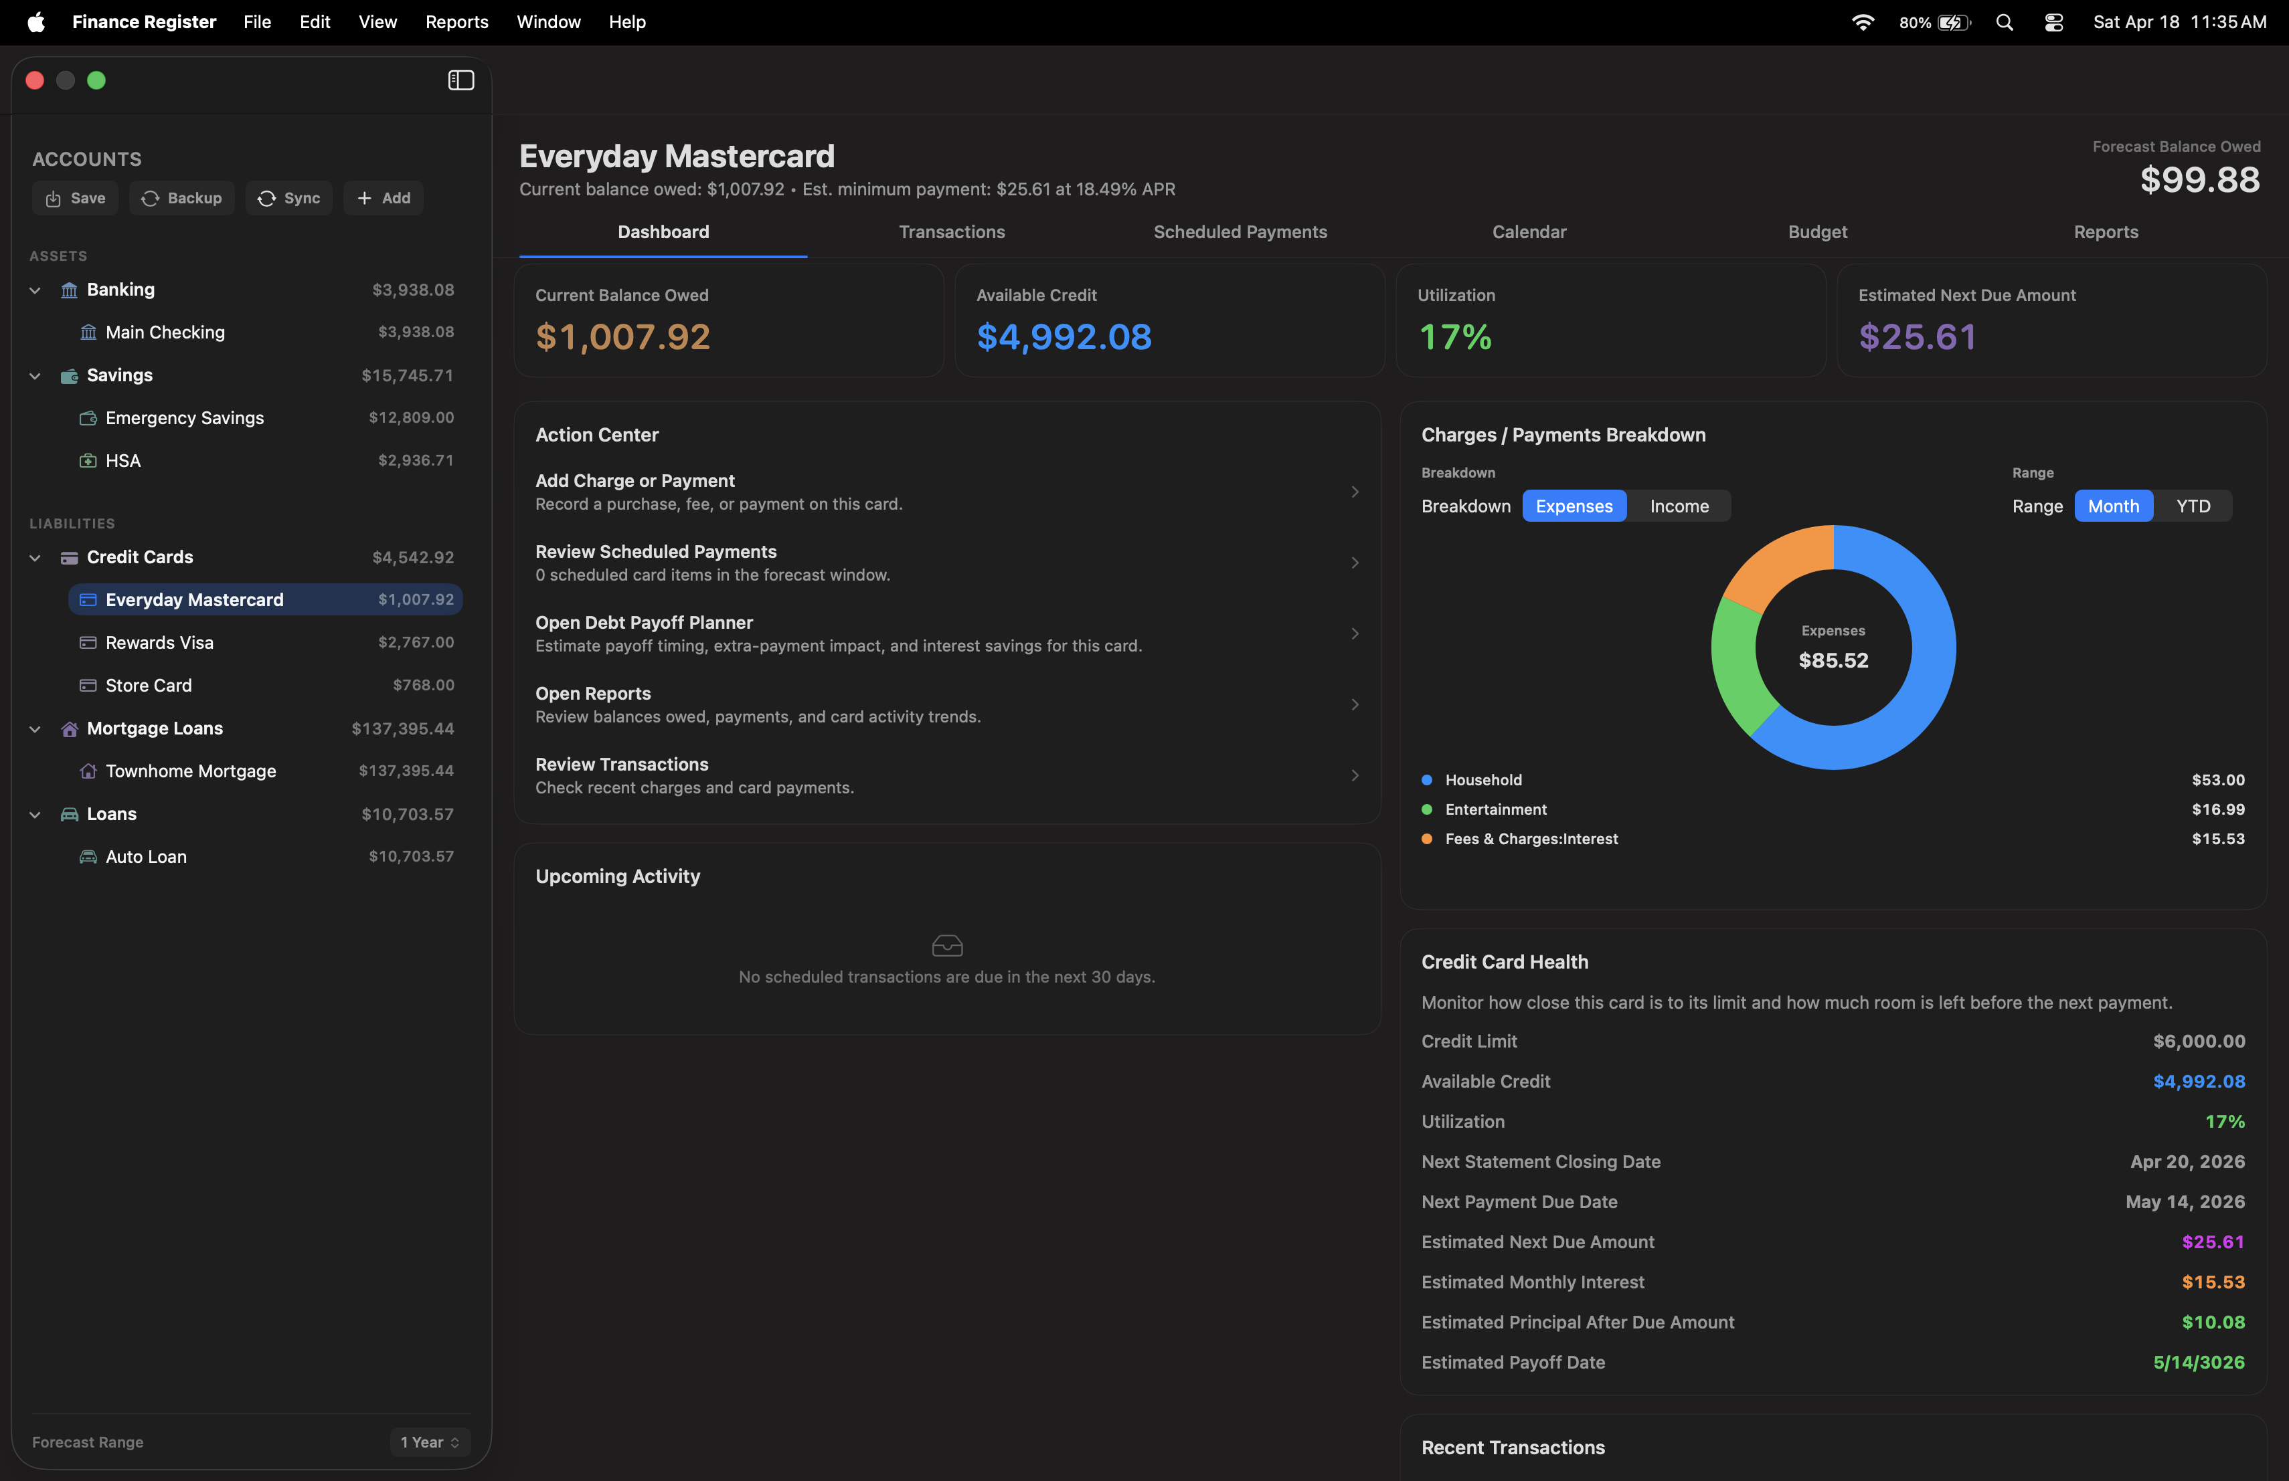Open the Window menu
The image size is (2289, 1481).
548,22
